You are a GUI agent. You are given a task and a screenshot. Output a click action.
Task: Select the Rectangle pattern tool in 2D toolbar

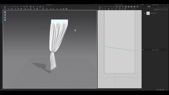pyautogui.click(x=120, y=7)
